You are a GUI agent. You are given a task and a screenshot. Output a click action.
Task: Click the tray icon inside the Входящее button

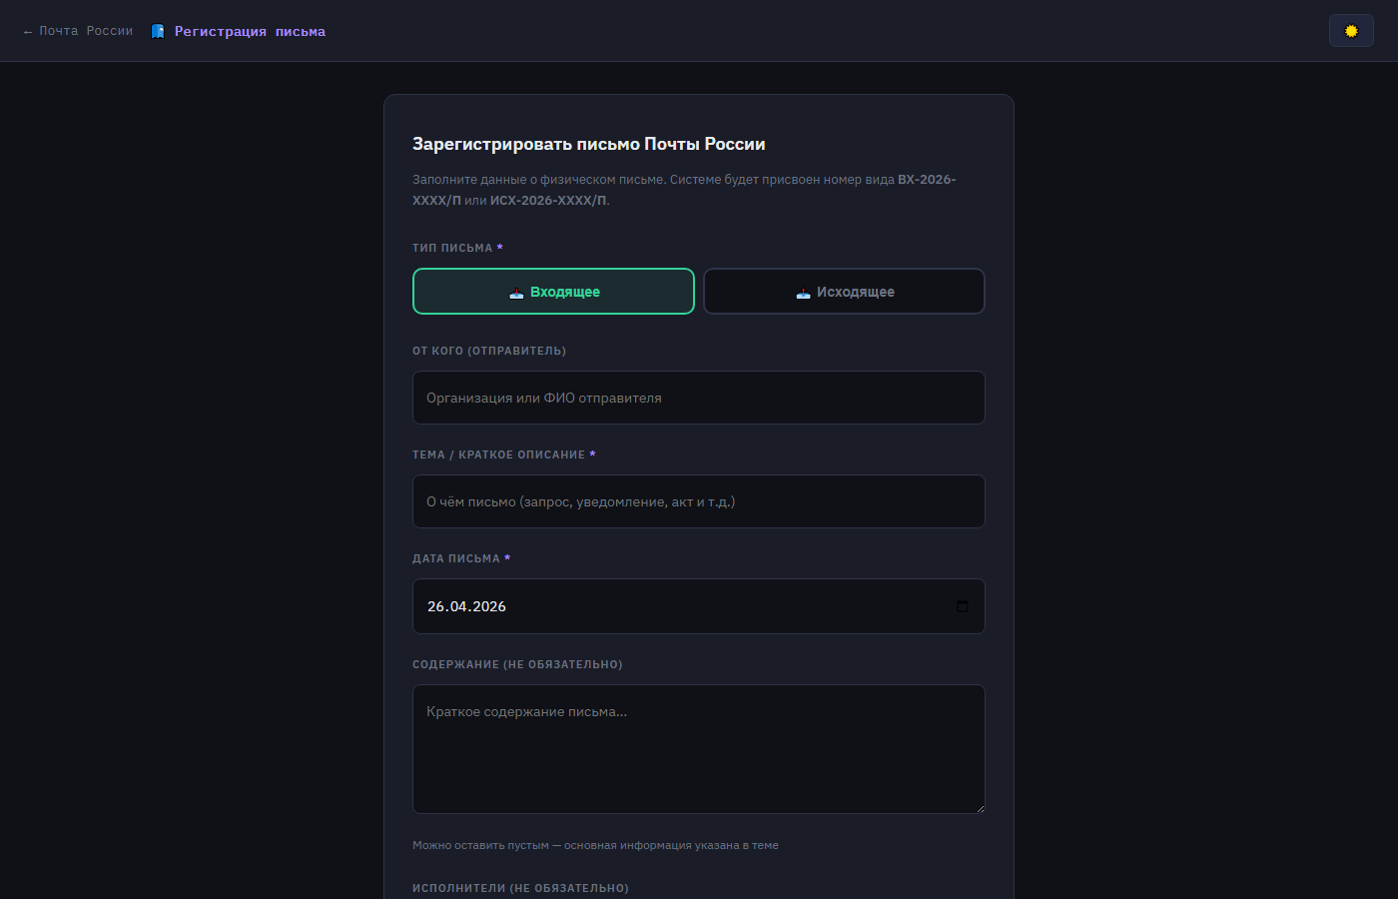[x=516, y=293]
